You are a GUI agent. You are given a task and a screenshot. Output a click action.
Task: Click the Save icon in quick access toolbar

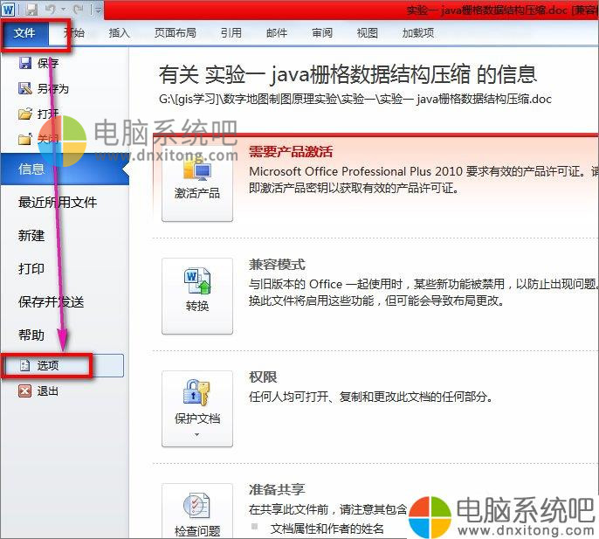(31, 10)
